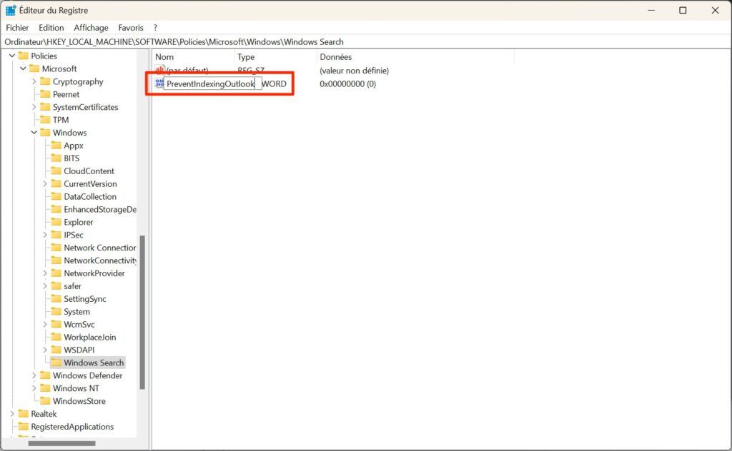Viewport: 732px width, 451px height.
Task: Select the Peernet folder icon
Action: pos(45,94)
